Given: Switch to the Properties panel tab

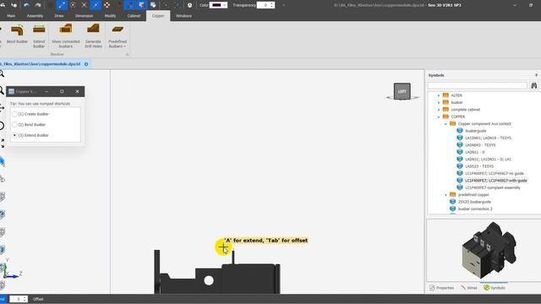Looking at the screenshot, I should click(x=441, y=288).
